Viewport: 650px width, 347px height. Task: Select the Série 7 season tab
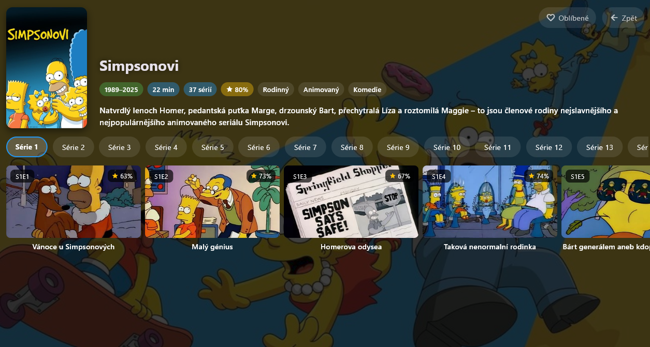point(306,147)
